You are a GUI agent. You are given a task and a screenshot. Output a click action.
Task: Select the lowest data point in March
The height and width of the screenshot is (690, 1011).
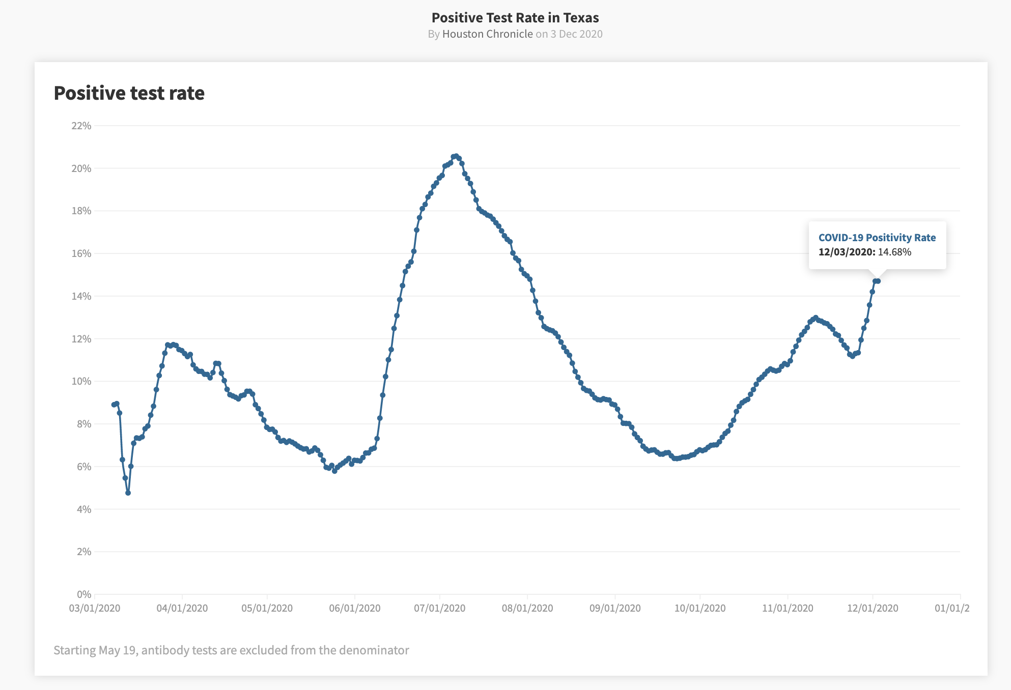point(128,493)
